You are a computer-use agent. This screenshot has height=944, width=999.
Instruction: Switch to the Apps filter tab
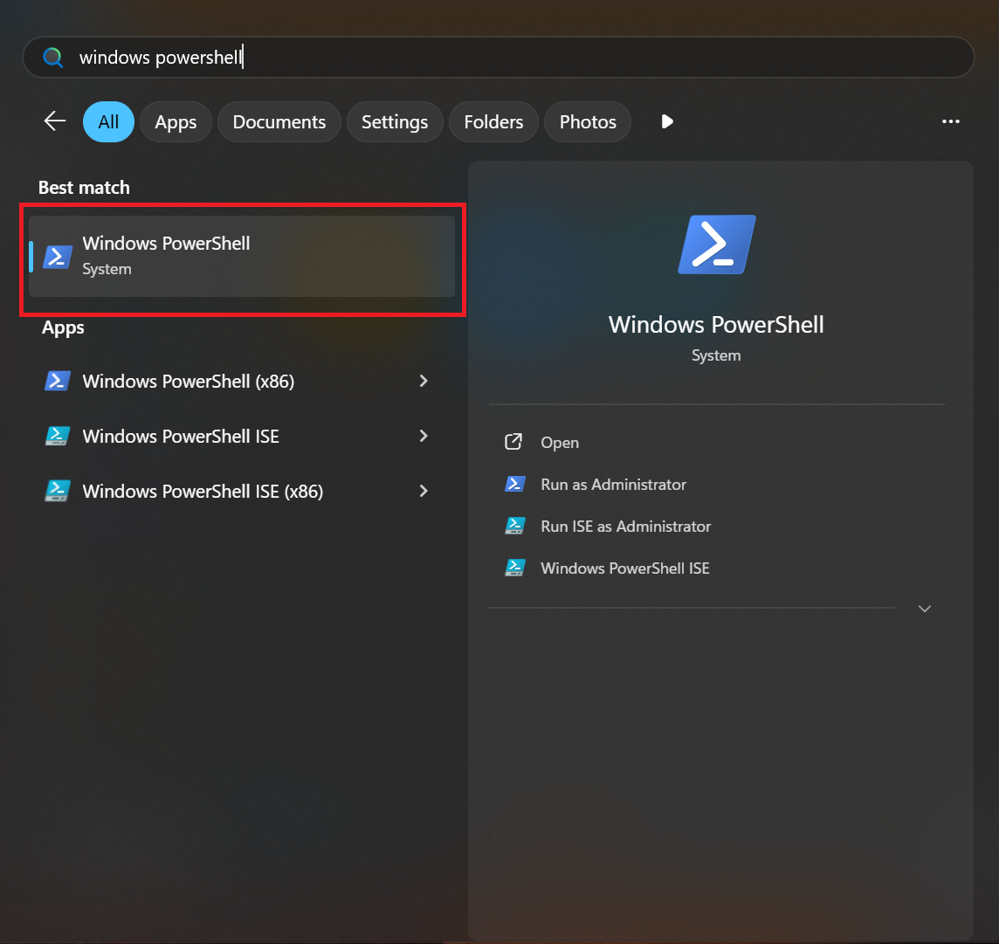176,122
